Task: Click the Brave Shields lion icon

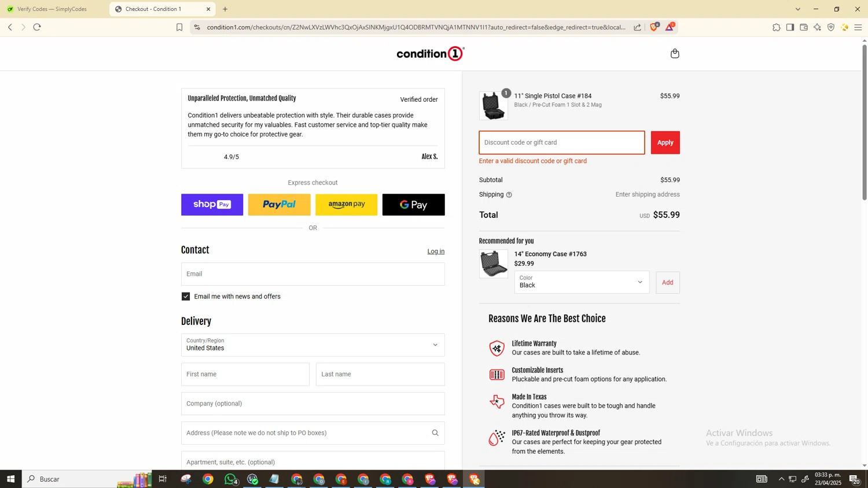Action: click(x=654, y=27)
